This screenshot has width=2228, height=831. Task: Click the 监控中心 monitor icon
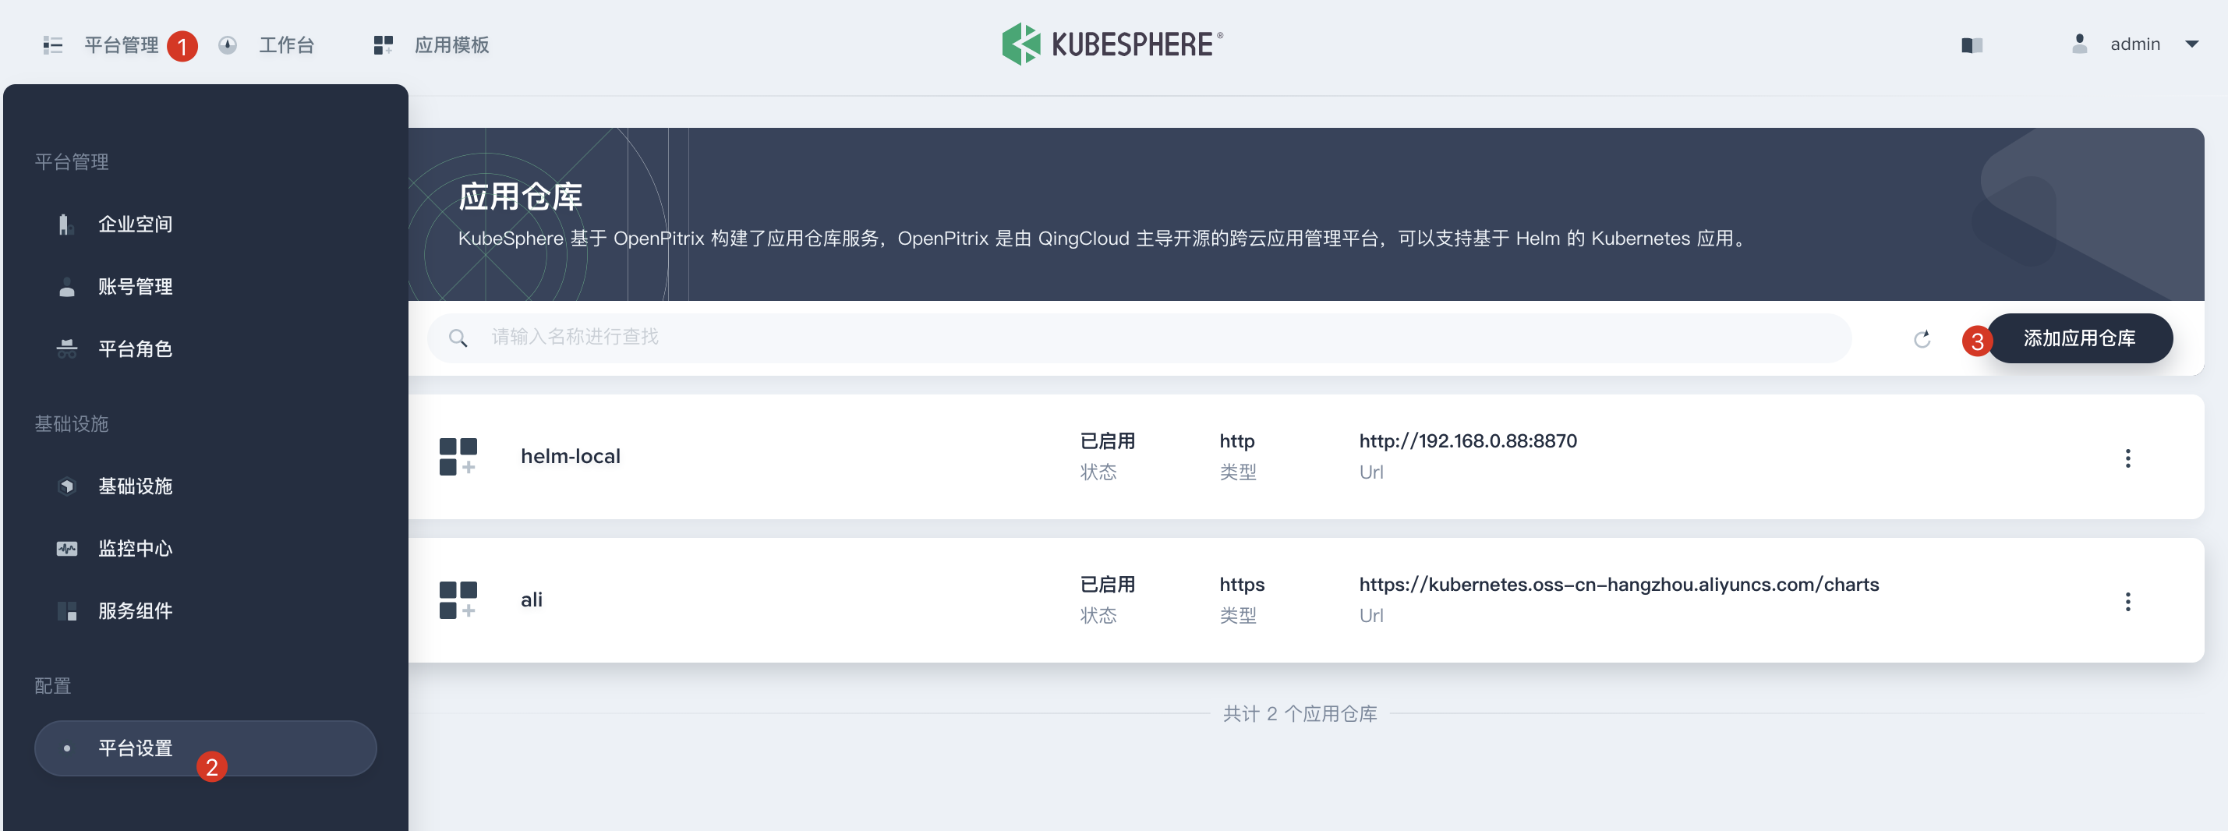coord(66,548)
